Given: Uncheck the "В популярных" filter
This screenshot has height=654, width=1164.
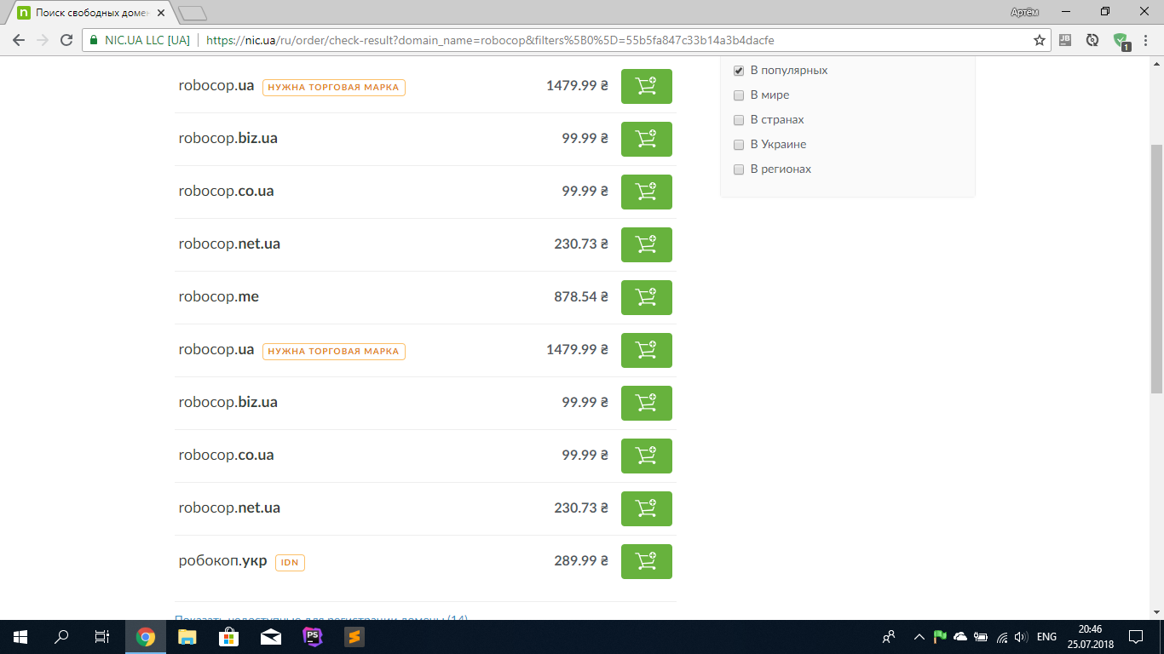Looking at the screenshot, I should pyautogui.click(x=739, y=71).
